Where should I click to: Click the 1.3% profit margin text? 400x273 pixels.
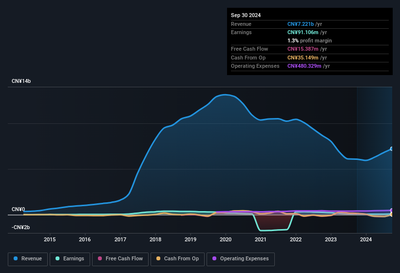pyautogui.click(x=310, y=40)
